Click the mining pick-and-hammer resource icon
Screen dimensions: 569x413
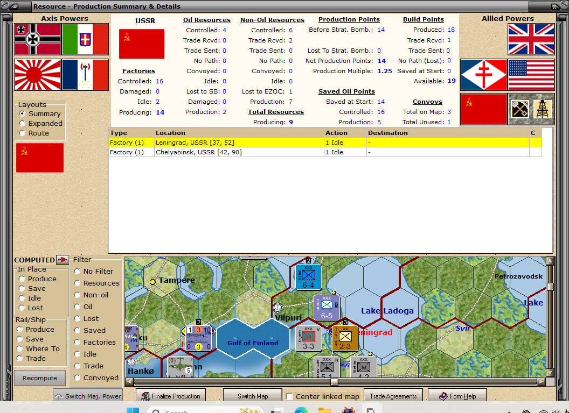point(519,109)
